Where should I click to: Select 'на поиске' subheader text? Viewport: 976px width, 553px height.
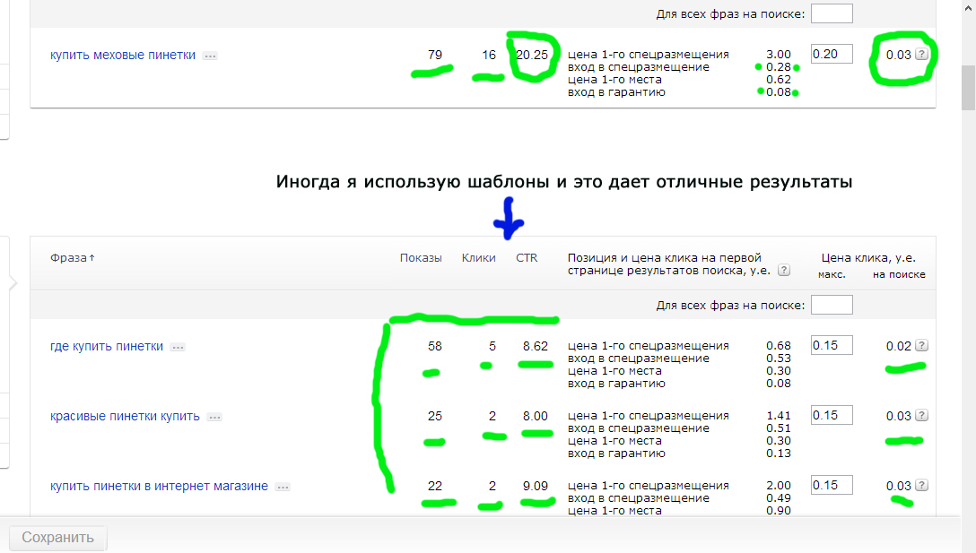click(899, 274)
